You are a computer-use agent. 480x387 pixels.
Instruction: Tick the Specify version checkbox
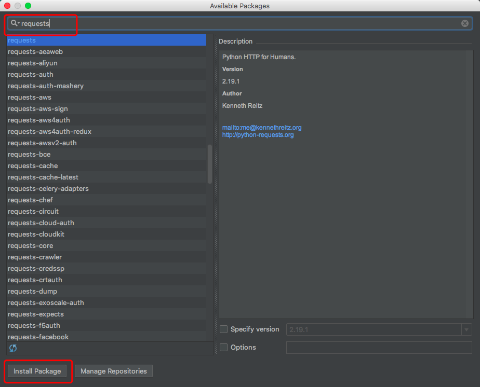pos(224,329)
